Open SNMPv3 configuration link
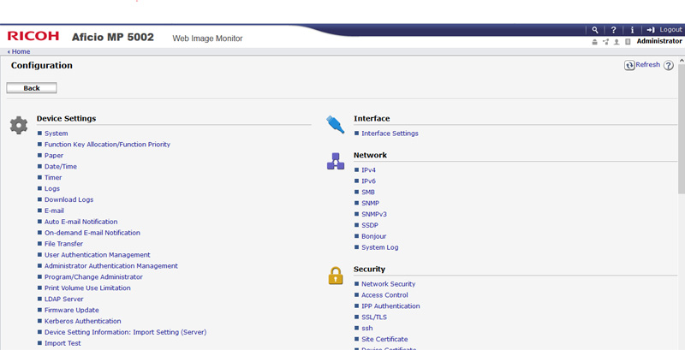 (374, 214)
